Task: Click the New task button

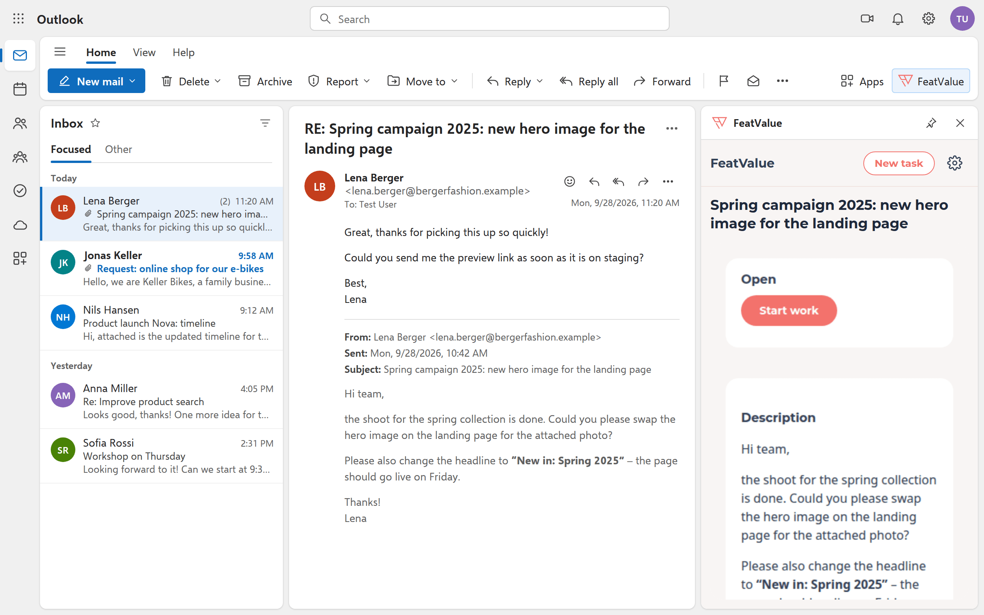Action: coord(899,163)
